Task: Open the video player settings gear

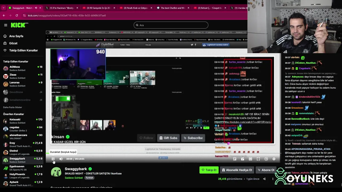Action: click(x=274, y=159)
